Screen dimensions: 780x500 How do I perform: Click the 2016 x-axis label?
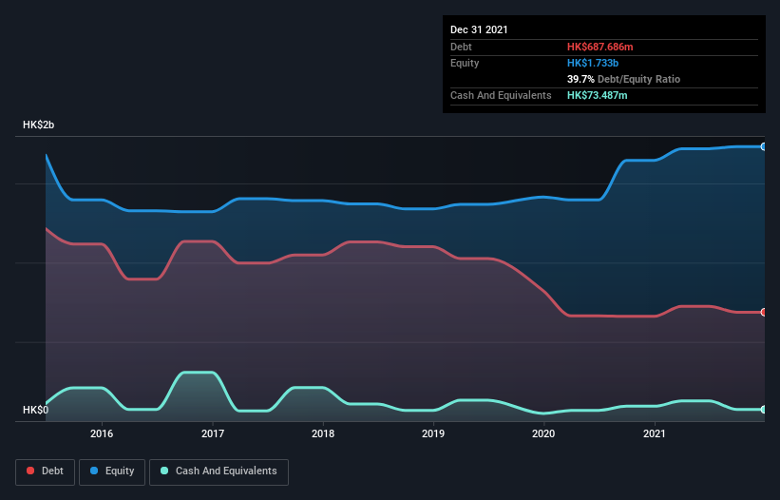[x=102, y=433]
